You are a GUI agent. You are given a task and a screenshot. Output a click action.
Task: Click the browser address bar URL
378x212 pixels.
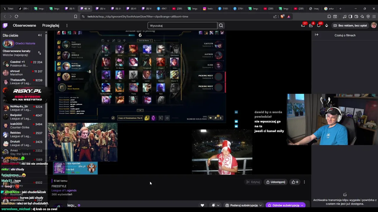tap(138, 16)
